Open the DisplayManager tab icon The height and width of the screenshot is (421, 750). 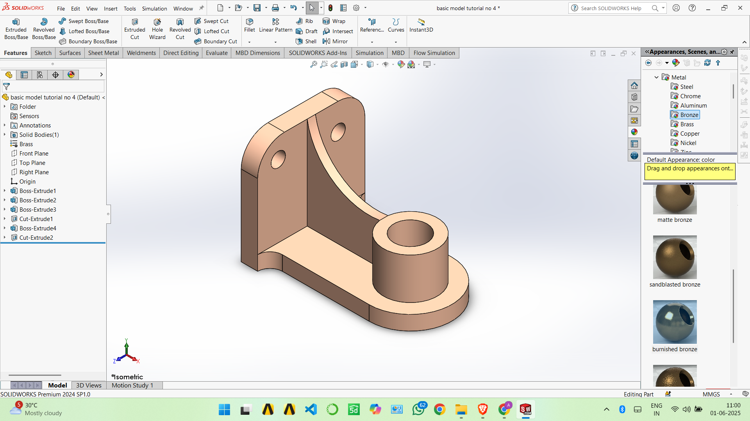point(71,75)
